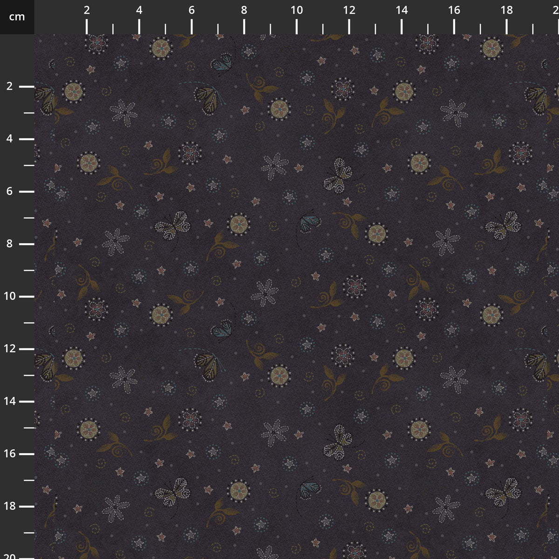
Task: Click the 2 cm mark on the top ruler
Action: point(87,10)
